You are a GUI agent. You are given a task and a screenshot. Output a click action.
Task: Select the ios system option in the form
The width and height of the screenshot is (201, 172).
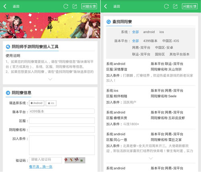[x=51, y=103]
